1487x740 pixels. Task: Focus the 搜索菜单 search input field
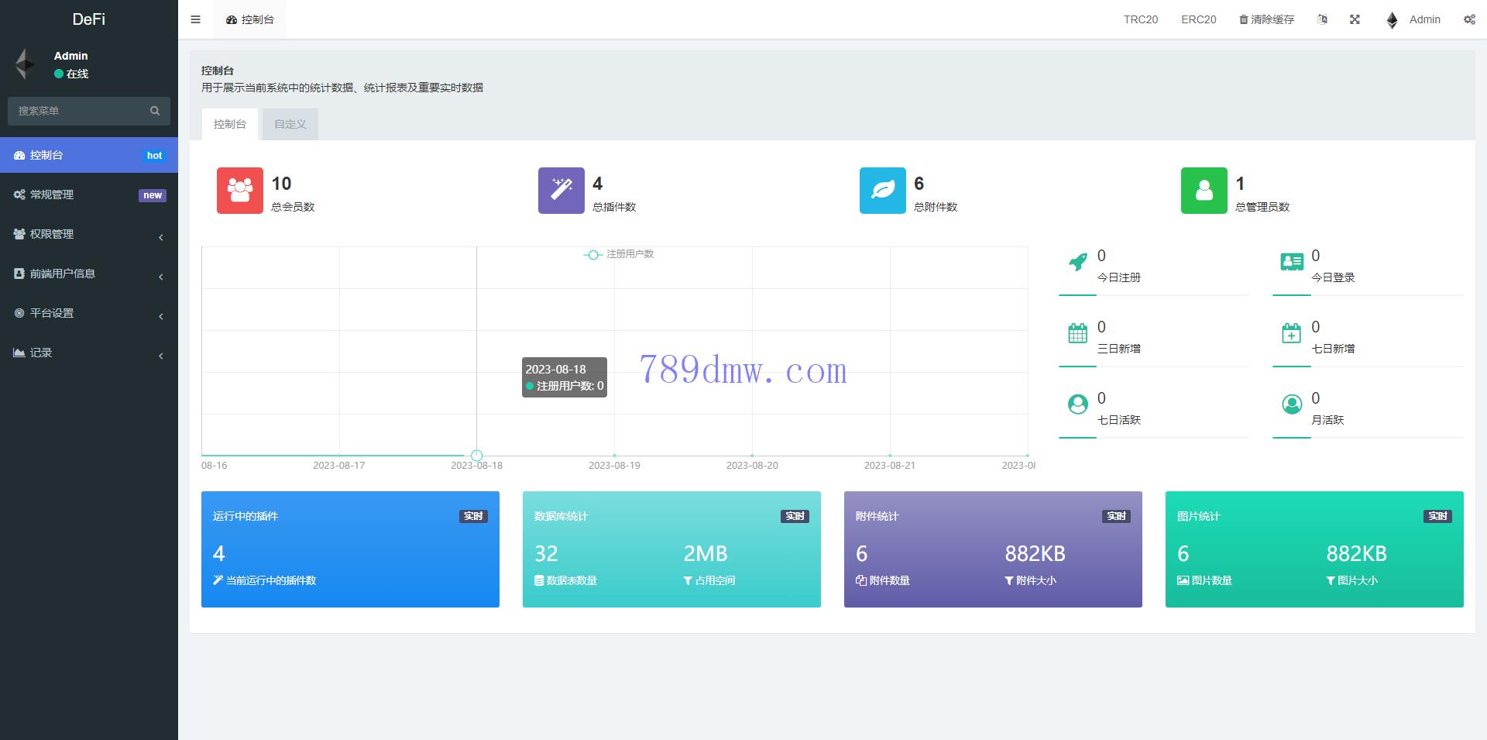coord(77,111)
